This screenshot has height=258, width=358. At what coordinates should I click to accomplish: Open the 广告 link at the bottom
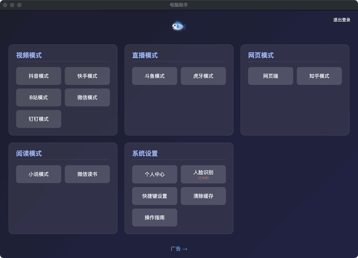179,249
